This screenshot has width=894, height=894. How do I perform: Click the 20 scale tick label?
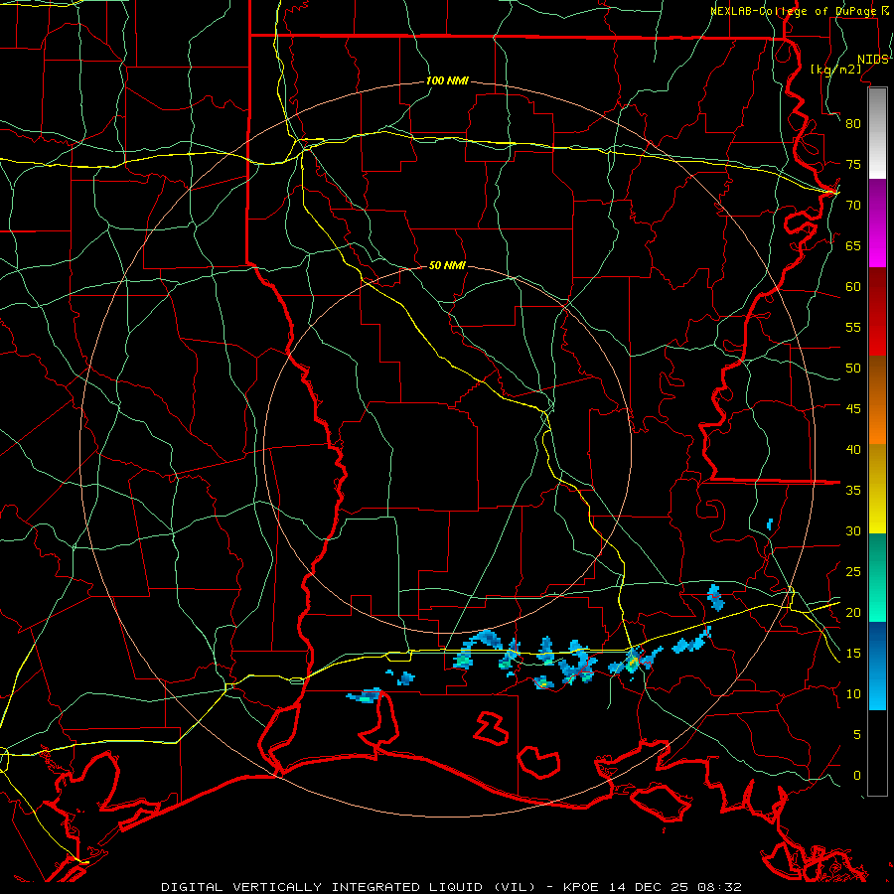pos(853,612)
